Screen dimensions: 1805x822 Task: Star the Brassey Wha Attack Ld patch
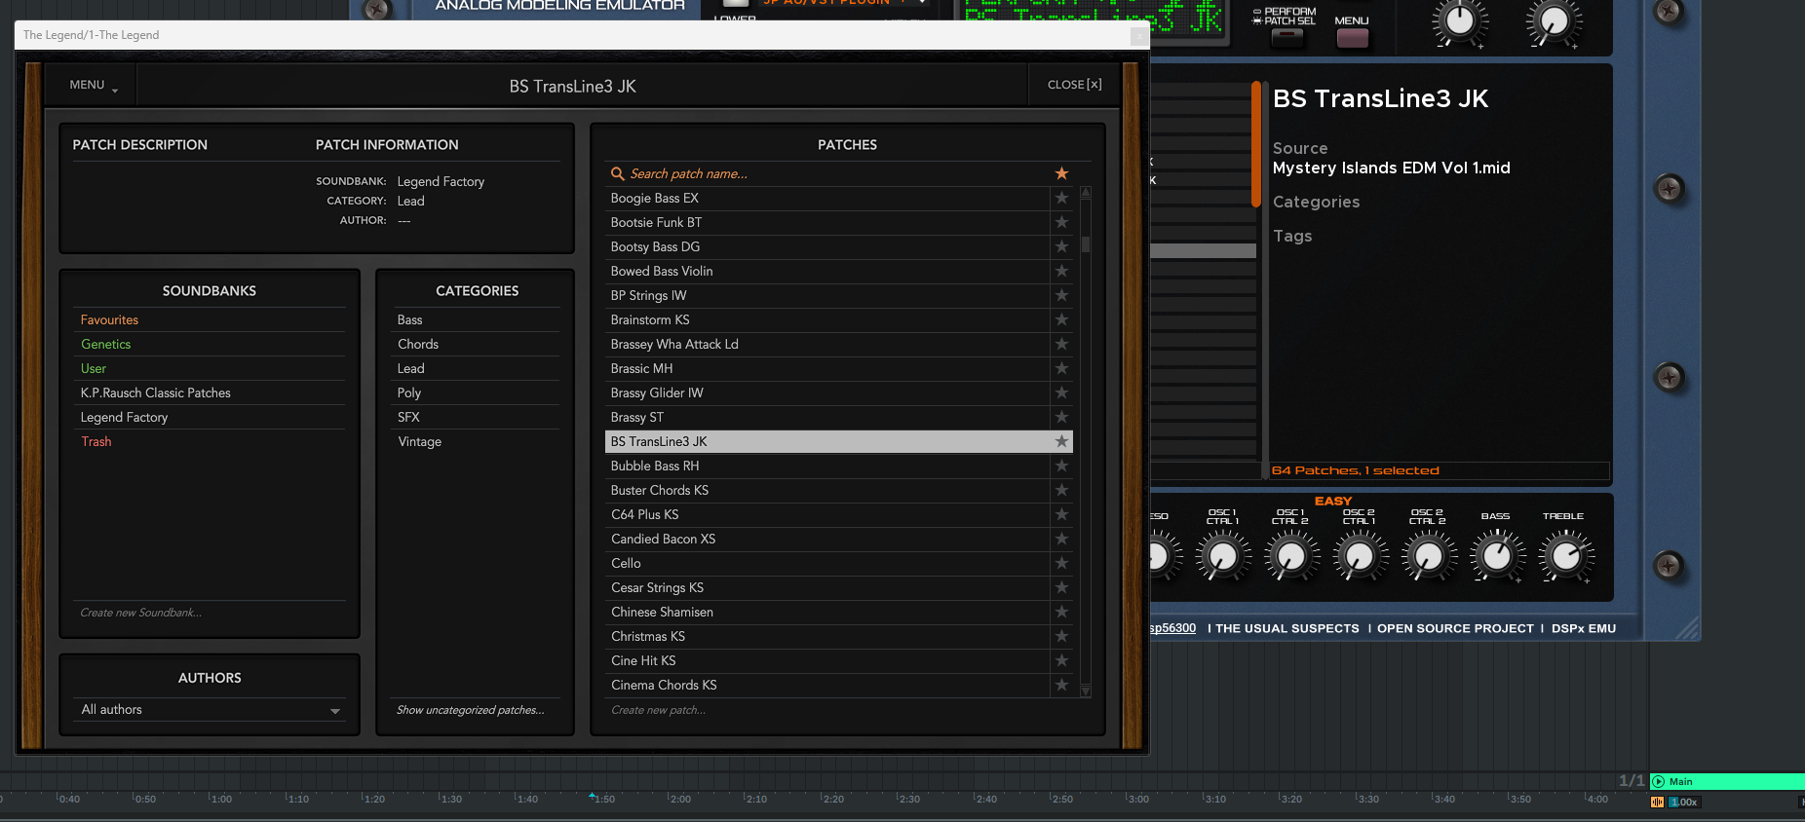coord(1061,344)
